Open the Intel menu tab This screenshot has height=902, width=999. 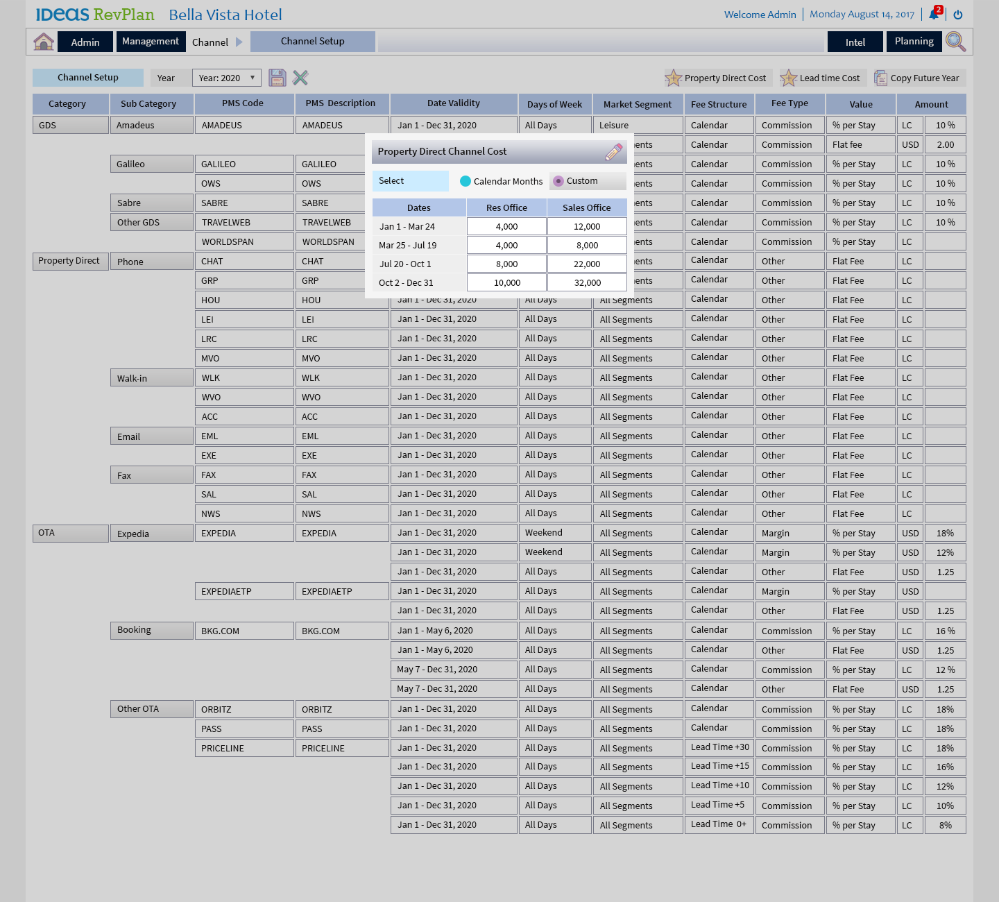coord(855,42)
